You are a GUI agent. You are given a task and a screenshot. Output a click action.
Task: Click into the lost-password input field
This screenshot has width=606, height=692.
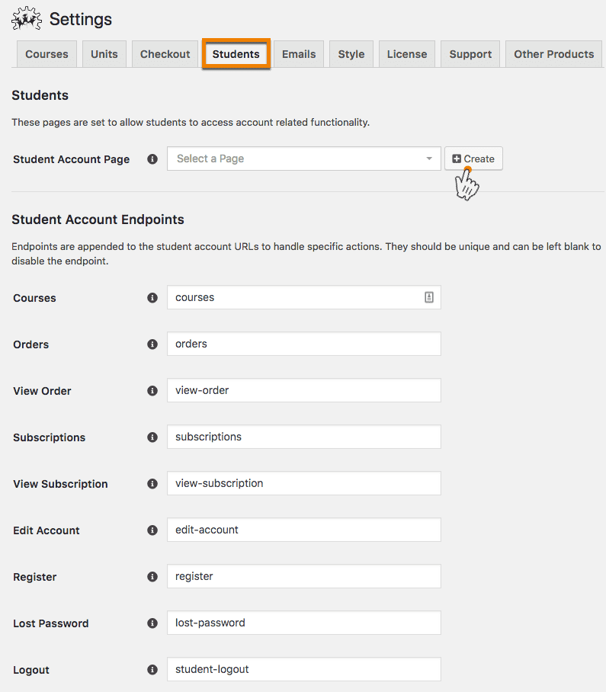304,623
